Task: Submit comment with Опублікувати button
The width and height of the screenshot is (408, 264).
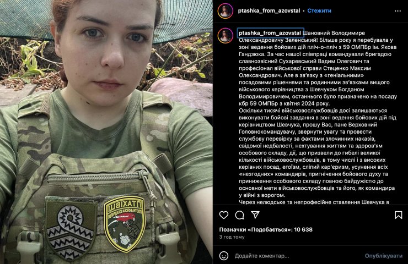Action: [x=384, y=256]
